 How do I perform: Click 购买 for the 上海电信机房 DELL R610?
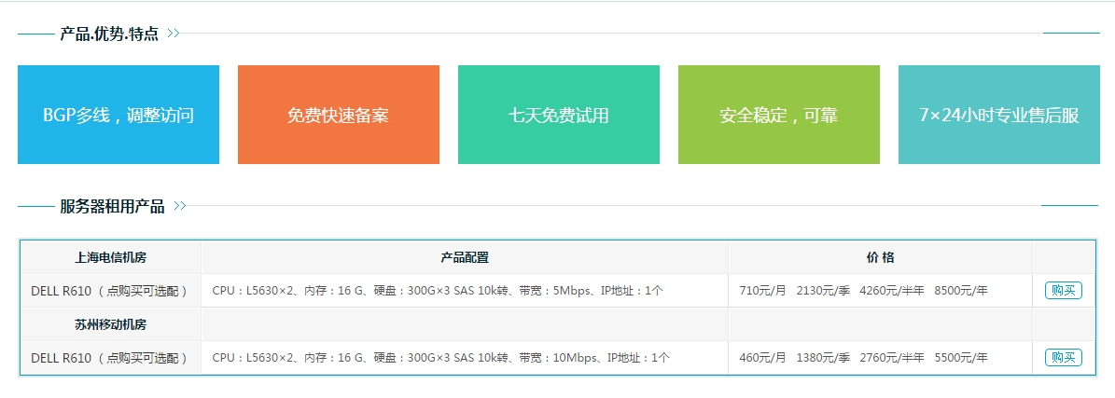tap(1063, 290)
